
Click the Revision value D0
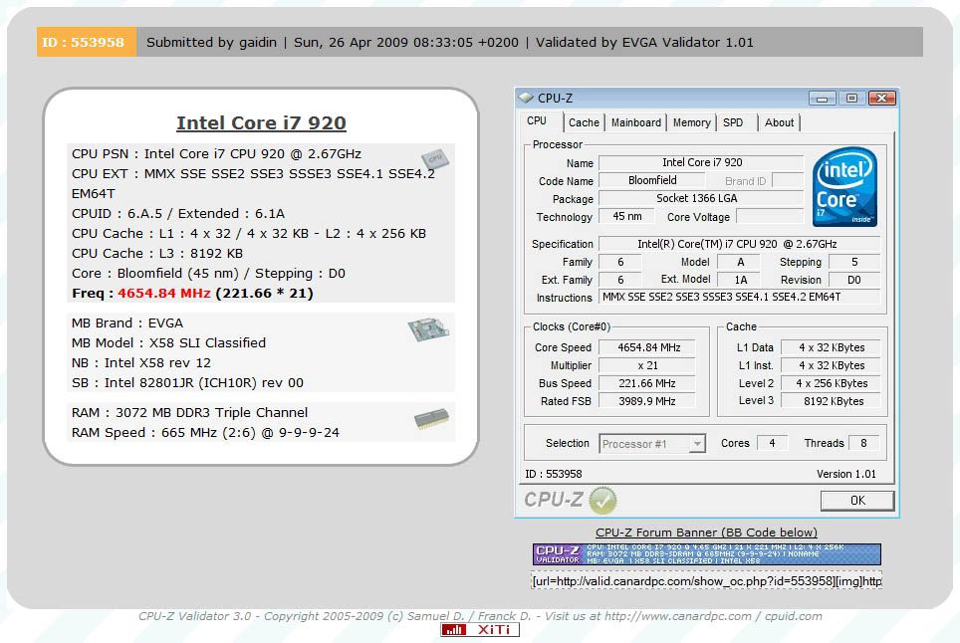tap(854, 280)
